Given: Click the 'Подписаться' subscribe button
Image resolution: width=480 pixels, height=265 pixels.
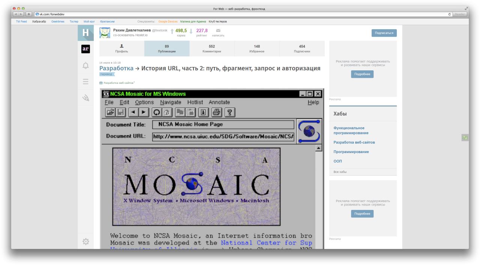Looking at the screenshot, I should coord(384,33).
